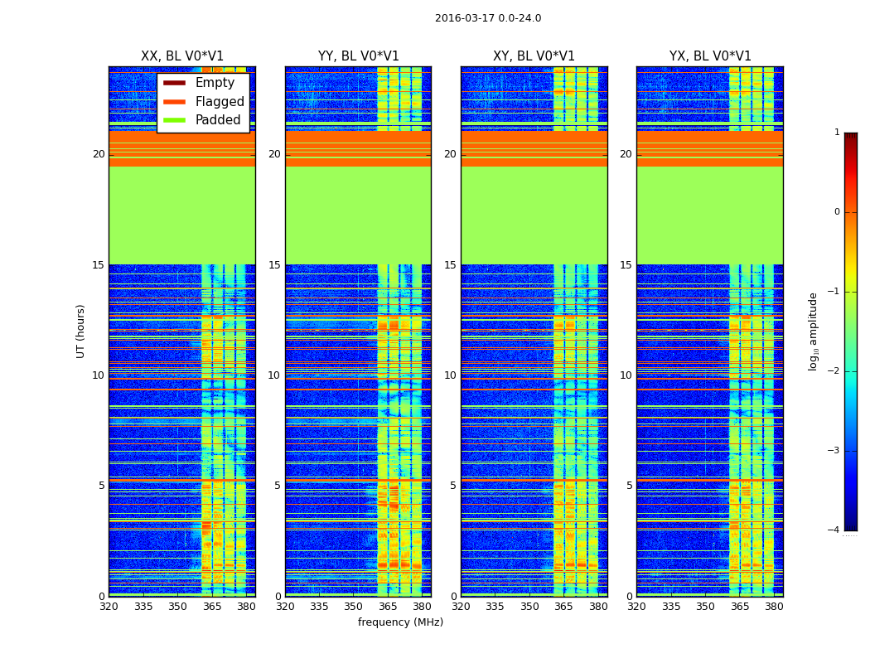Click the 15 hour tick on YX panel
The image size is (870, 663).
(x=626, y=264)
